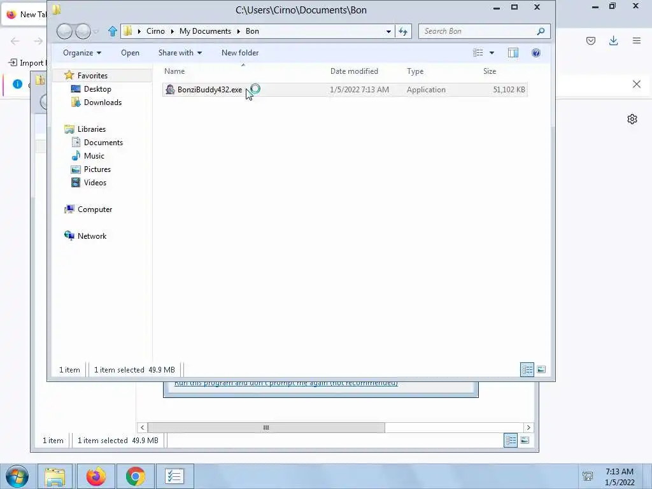Click the blue Help icon

pos(536,53)
